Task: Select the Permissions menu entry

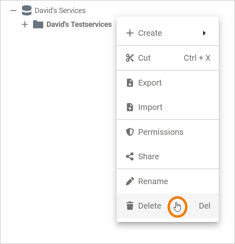Action: click(x=168, y=132)
